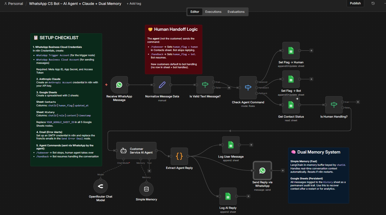Select the Is Valid Text Message? IF node
Image resolution: width=386 pixels, height=215 pixels.
205,85
